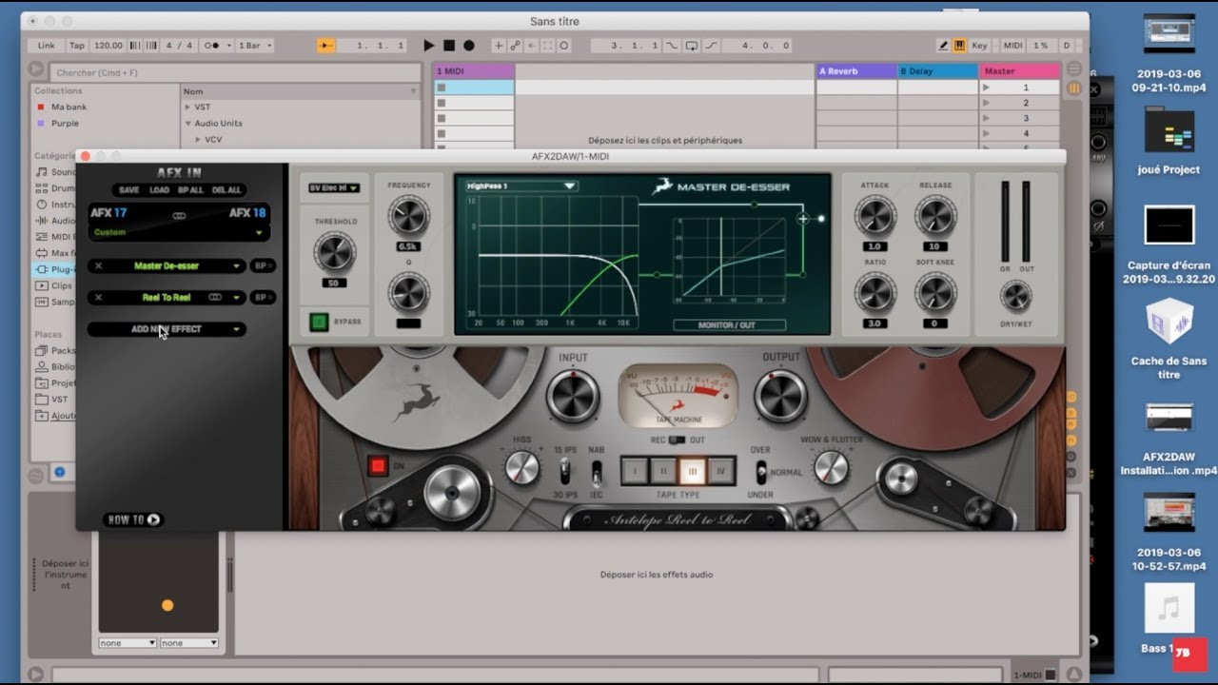Click the Stop transport button
The image size is (1218, 685).
[449, 46]
